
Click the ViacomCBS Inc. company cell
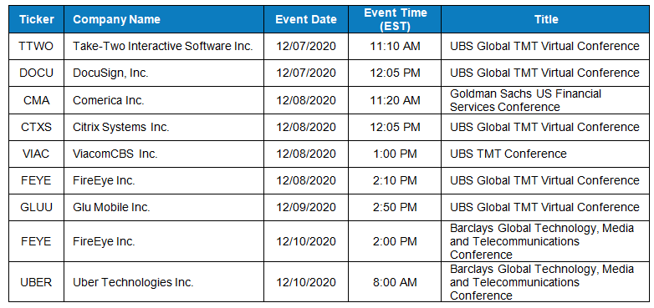click(x=164, y=154)
